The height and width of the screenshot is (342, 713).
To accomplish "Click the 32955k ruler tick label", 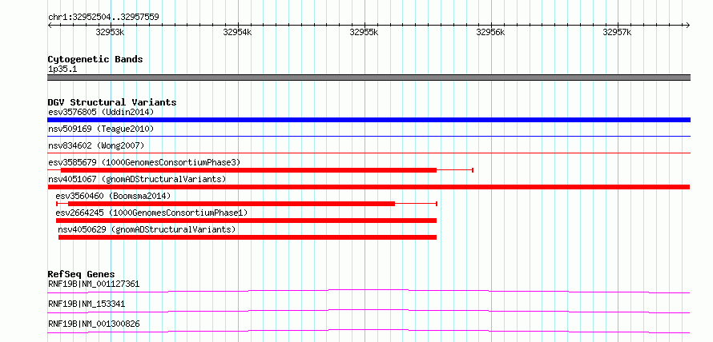I will (364, 32).
